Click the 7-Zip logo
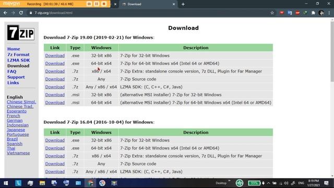Image resolution: width=334 pixels, height=188 pixels. [21, 32]
